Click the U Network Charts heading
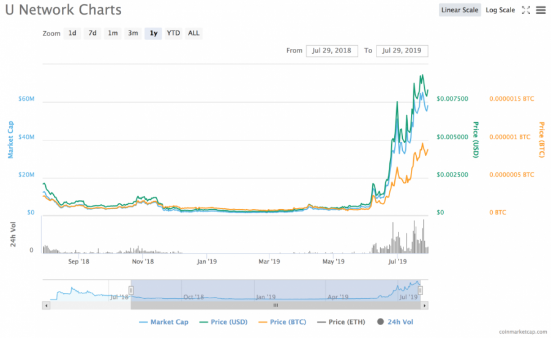Viewport: 551px width, 338px height. coord(63,10)
